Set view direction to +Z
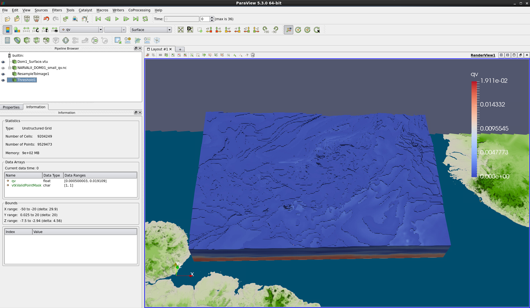The width and height of the screenshot is (530, 308). [x=247, y=30]
